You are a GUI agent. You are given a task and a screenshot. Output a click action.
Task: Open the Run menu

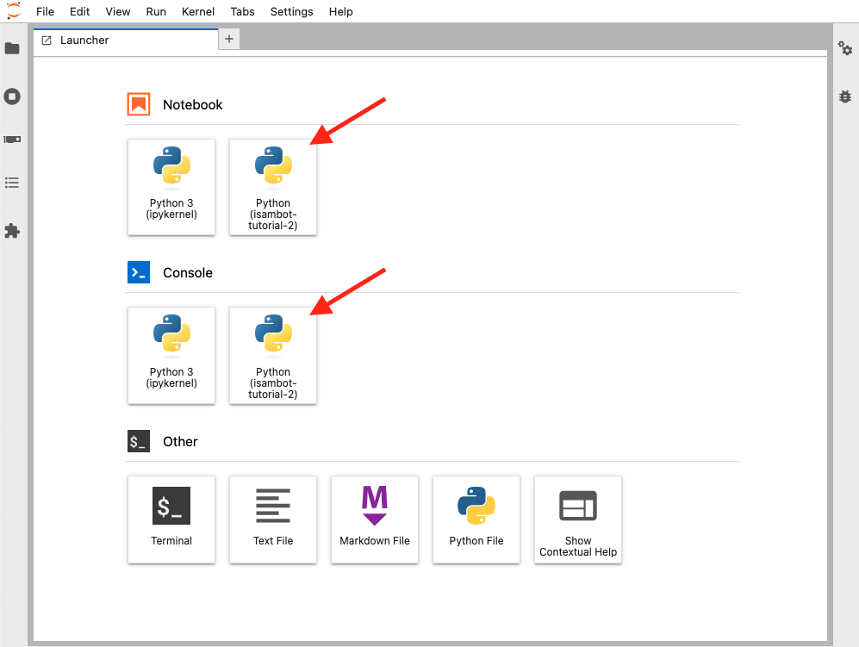pyautogui.click(x=156, y=11)
